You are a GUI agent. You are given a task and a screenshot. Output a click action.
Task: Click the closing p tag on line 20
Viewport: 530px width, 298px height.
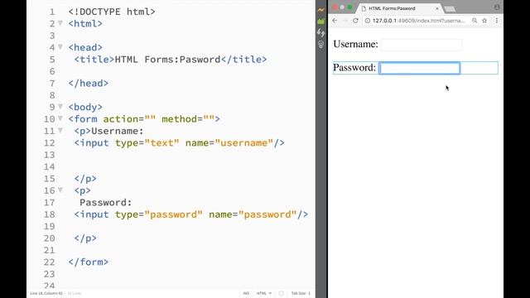(85, 238)
